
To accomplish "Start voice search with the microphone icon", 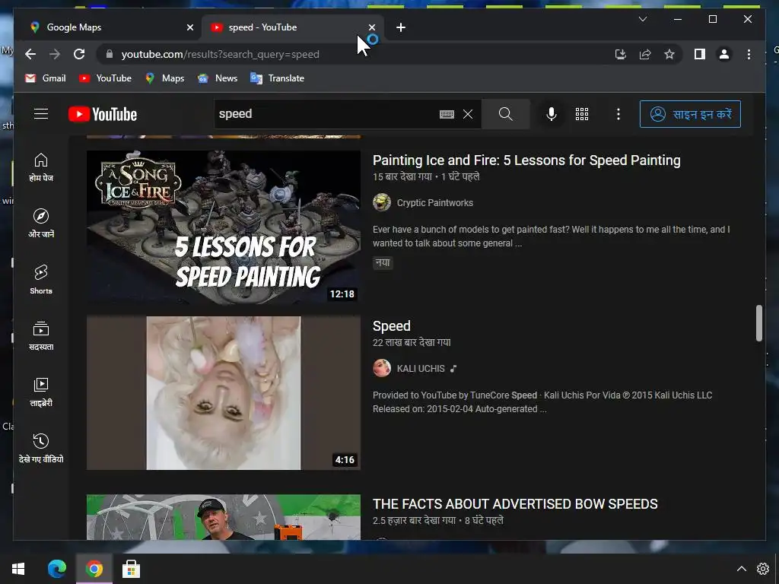I will [551, 114].
